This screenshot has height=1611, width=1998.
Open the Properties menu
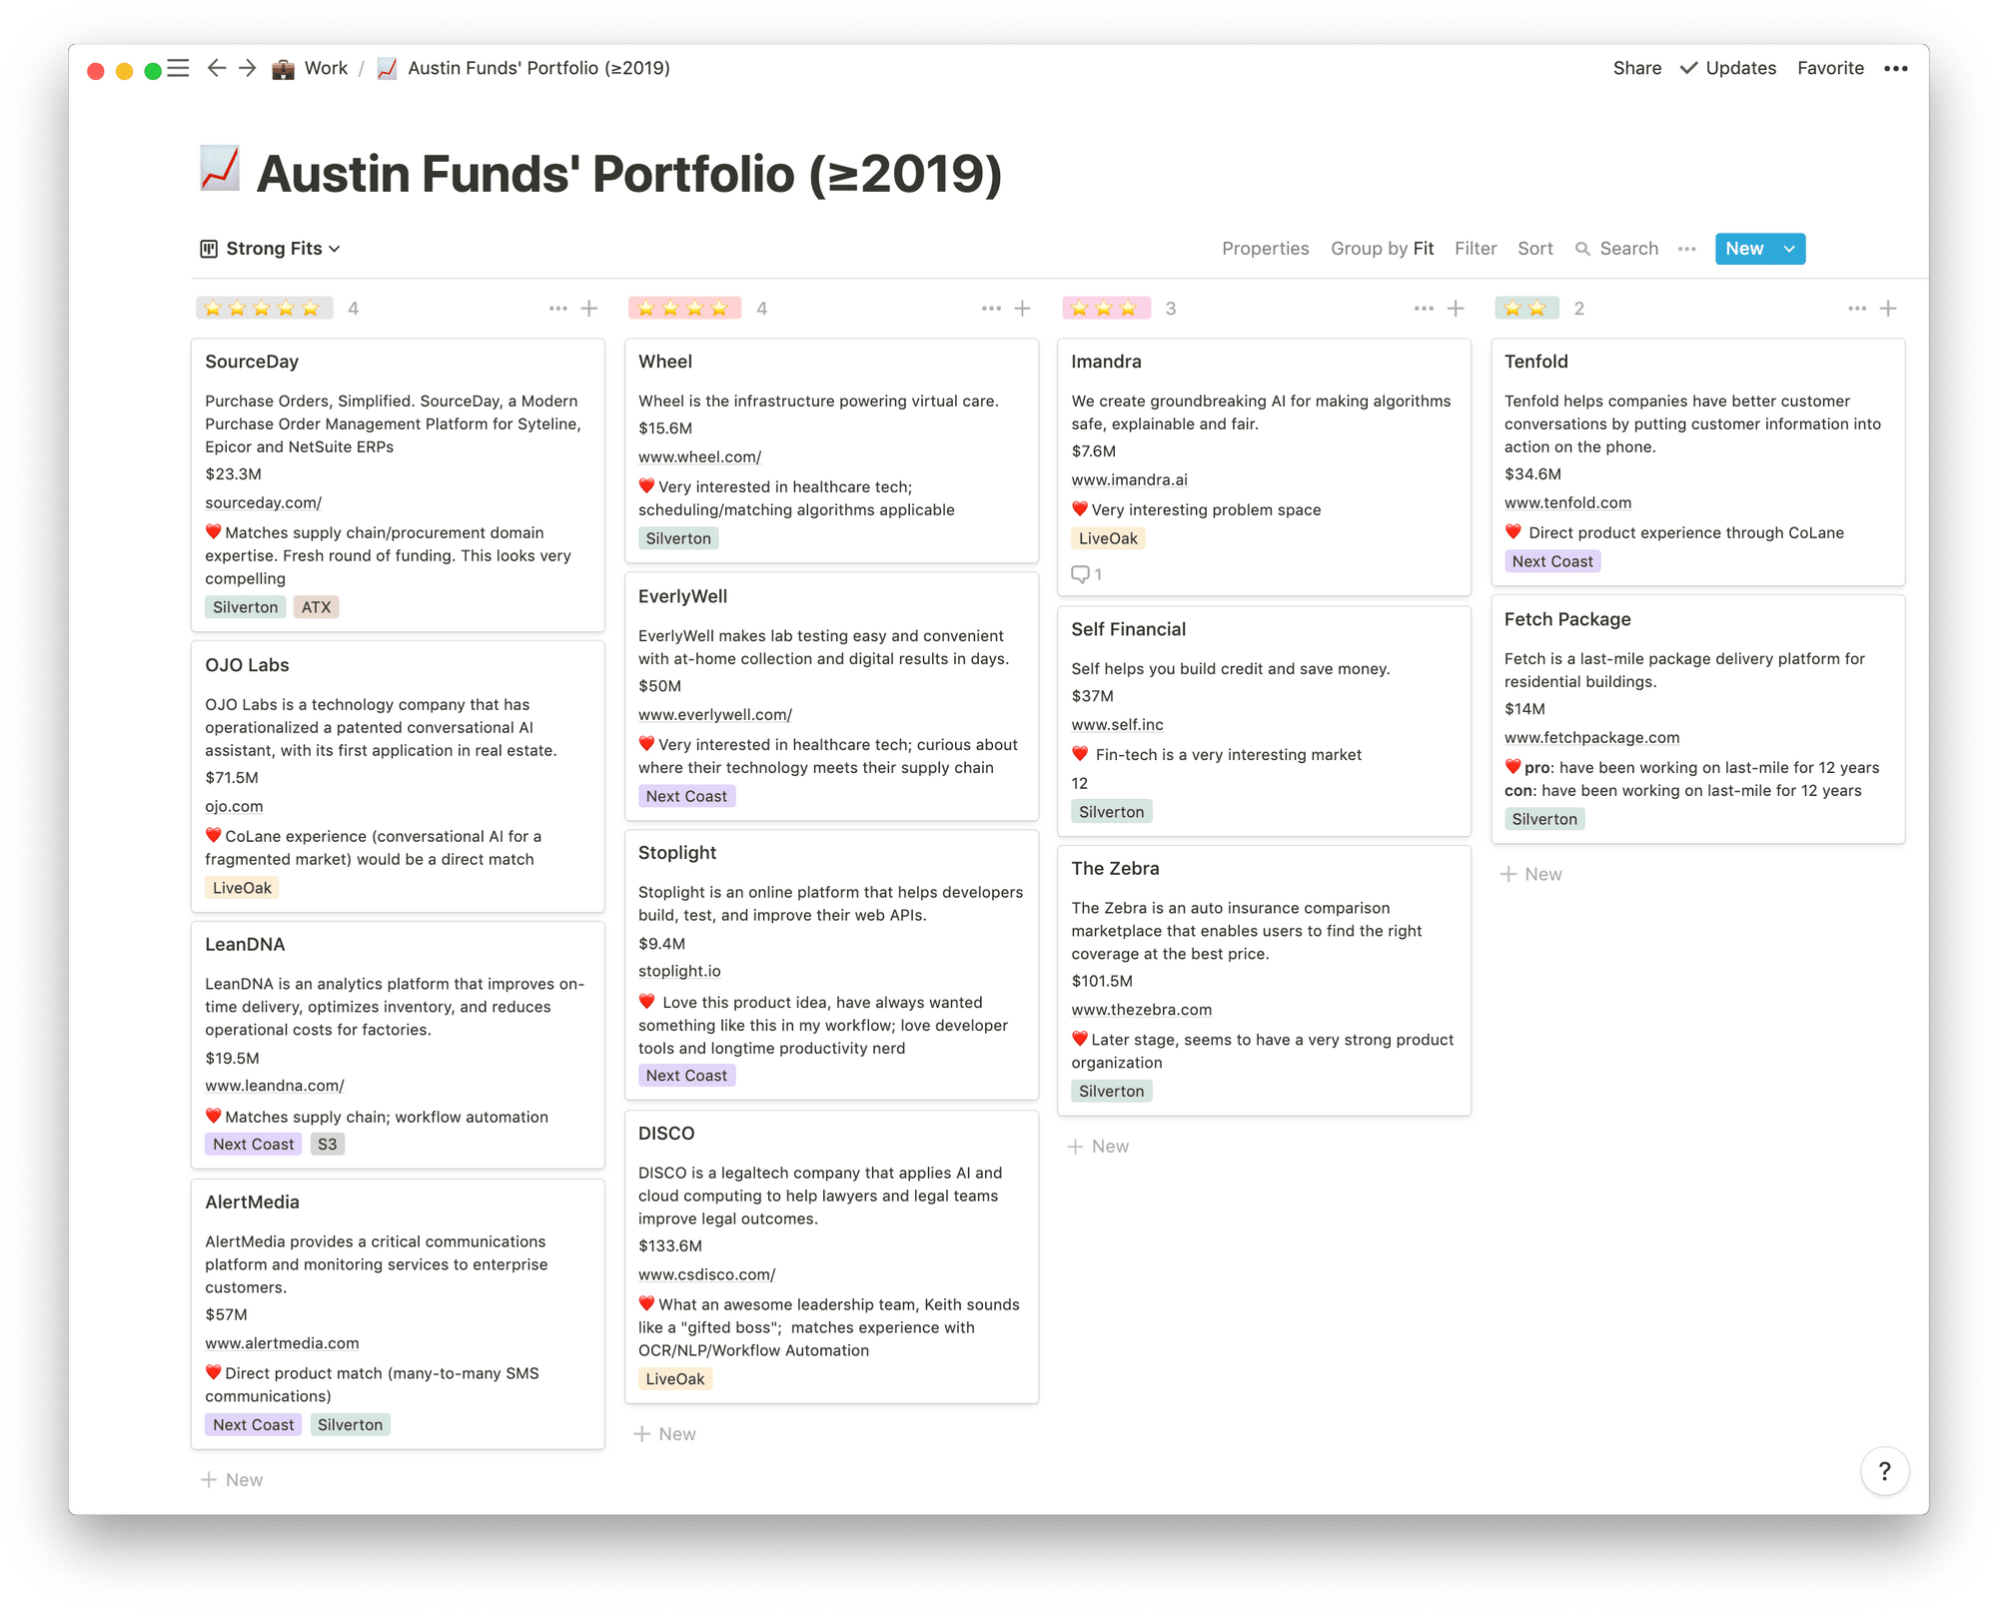click(x=1265, y=249)
